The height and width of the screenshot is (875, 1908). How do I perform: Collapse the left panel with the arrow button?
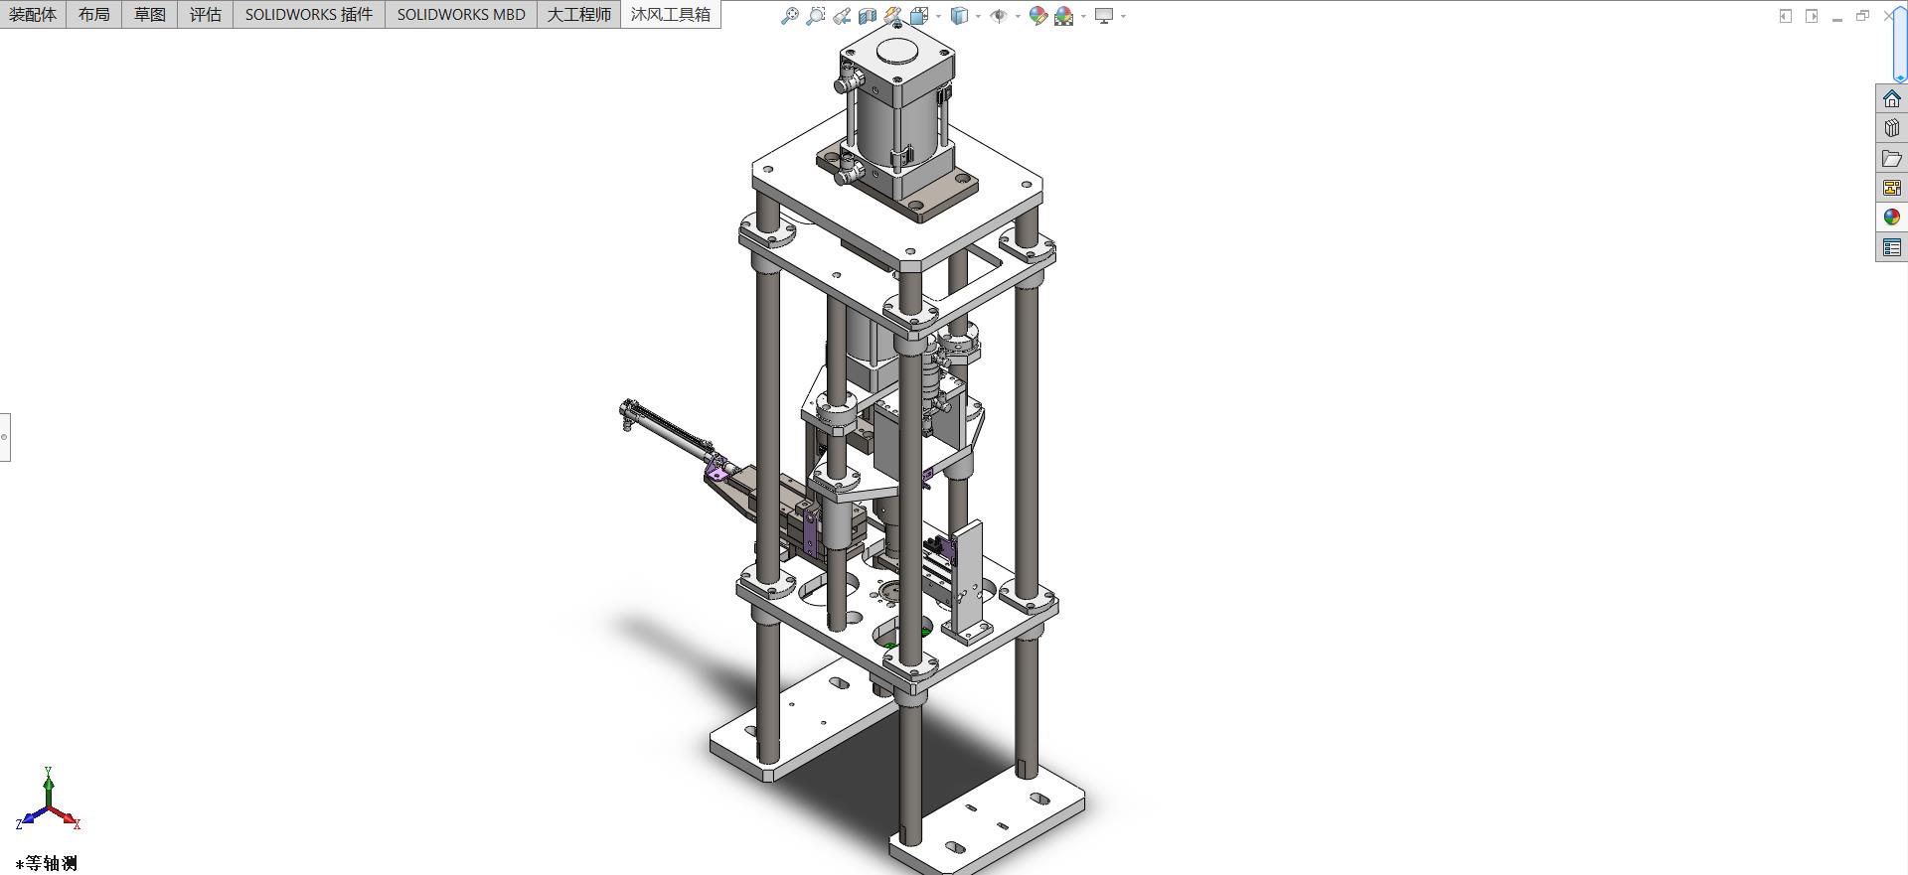[x=1786, y=16]
